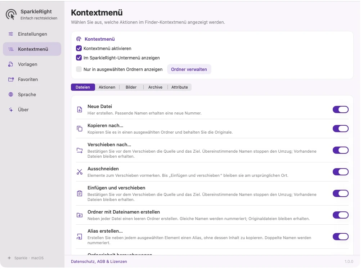Click Ordner mit Dateinamen erstellen title

coord(124,212)
